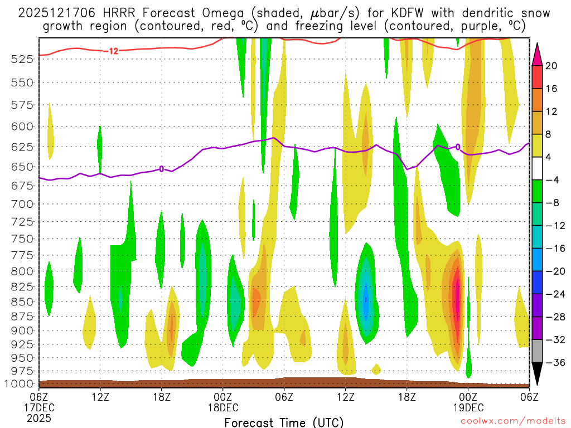571x428 pixels.
Task: Click the chart title mentioning KDFW
Action: pos(284,20)
